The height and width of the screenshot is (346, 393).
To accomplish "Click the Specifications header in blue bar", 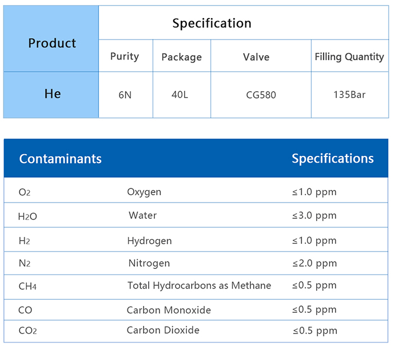I will [332, 158].
